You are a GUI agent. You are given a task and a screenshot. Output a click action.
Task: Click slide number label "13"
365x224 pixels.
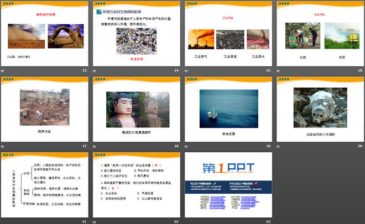pos(85,70)
